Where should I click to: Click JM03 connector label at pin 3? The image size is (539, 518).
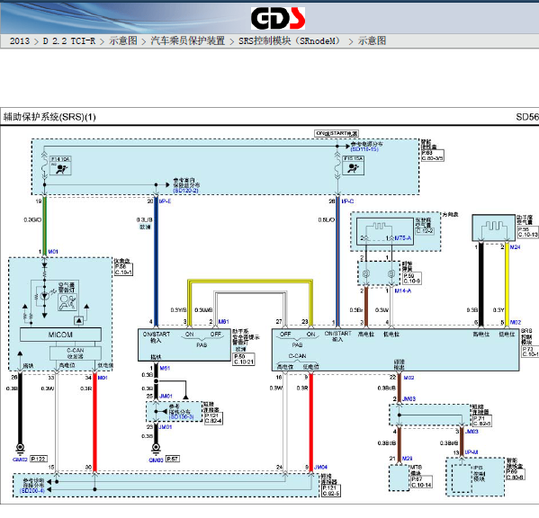(x=472, y=432)
